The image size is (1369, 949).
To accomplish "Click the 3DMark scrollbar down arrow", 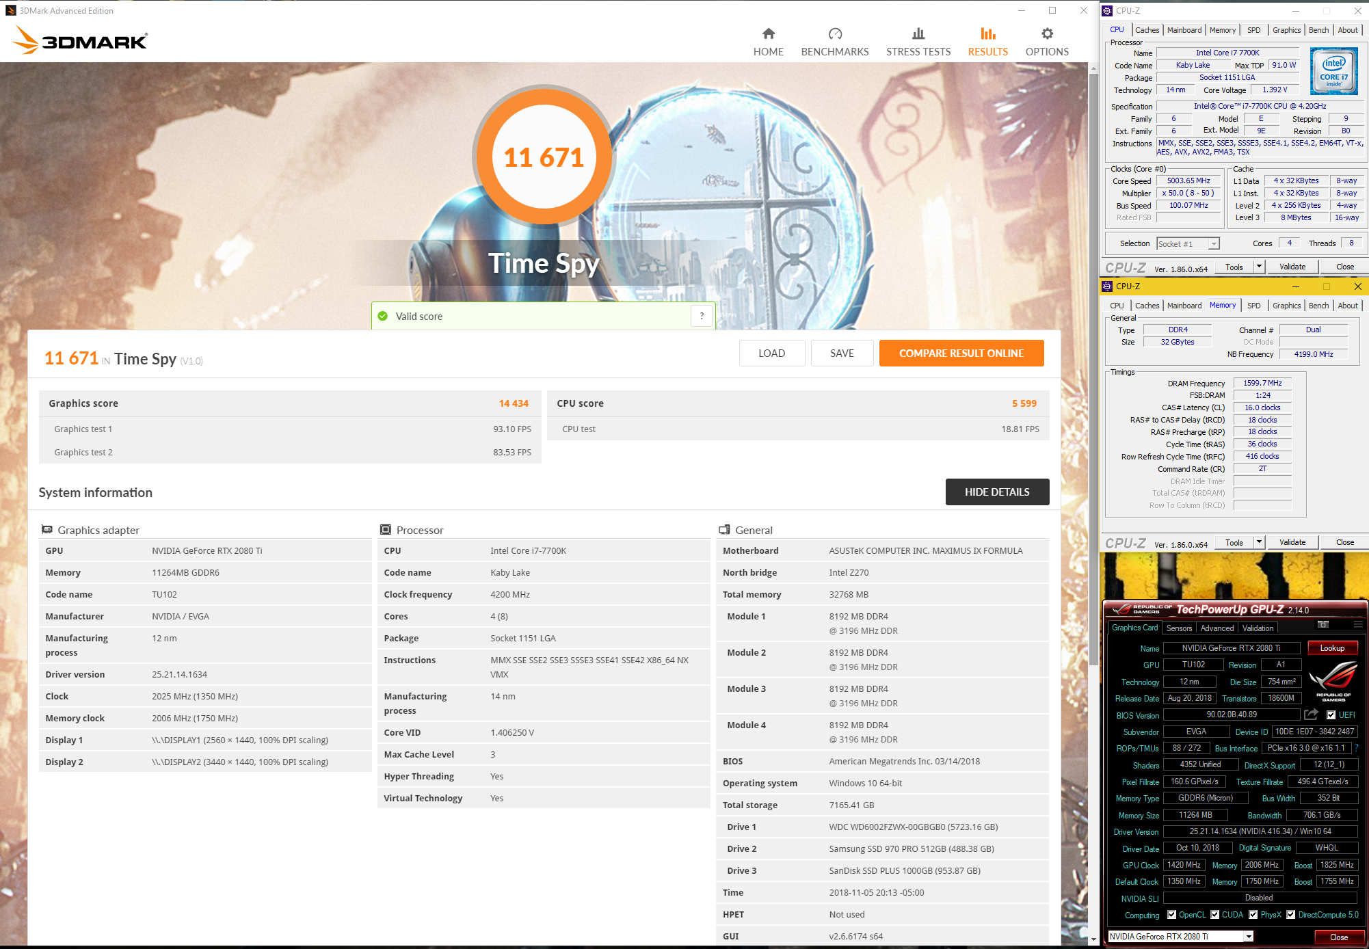I will pos(1093,939).
